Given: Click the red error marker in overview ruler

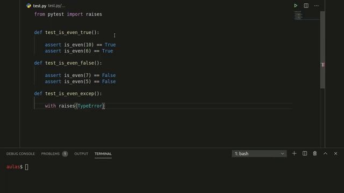Looking at the screenshot, I should pyautogui.click(x=323, y=65).
